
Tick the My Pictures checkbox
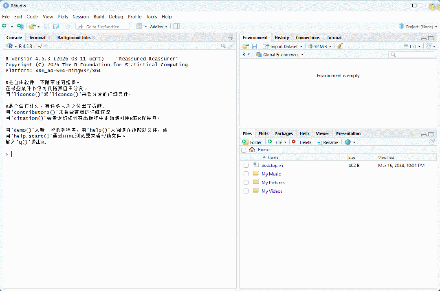[x=246, y=182]
